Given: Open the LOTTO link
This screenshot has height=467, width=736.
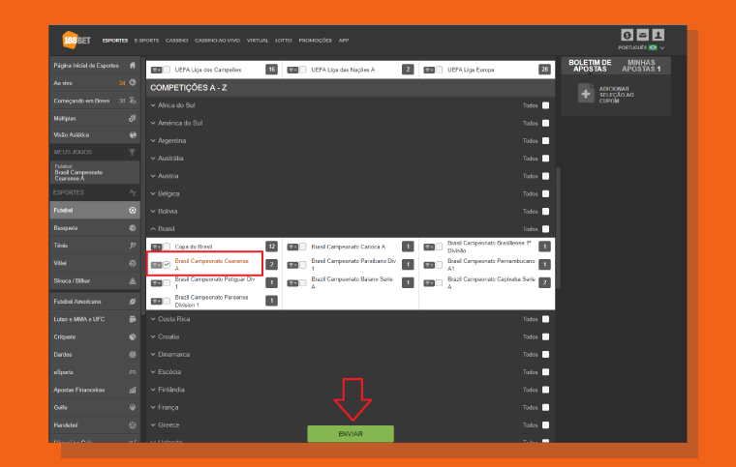Looking at the screenshot, I should [x=283, y=41].
